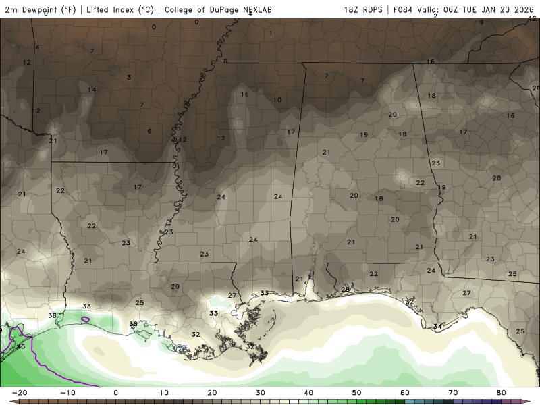Click the "2m Dewpoint (°F)" title text
The height and width of the screenshot is (405, 540).
(x=40, y=9)
